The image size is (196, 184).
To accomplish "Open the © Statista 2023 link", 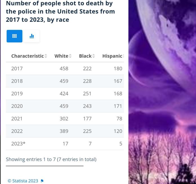I will pos(23,181).
